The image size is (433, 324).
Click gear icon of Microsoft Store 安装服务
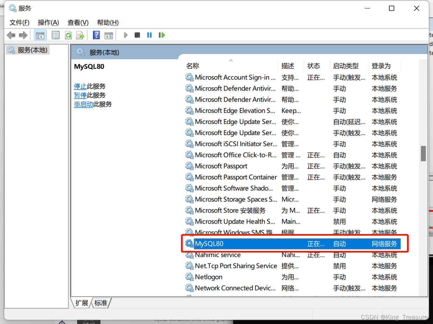[x=189, y=210]
